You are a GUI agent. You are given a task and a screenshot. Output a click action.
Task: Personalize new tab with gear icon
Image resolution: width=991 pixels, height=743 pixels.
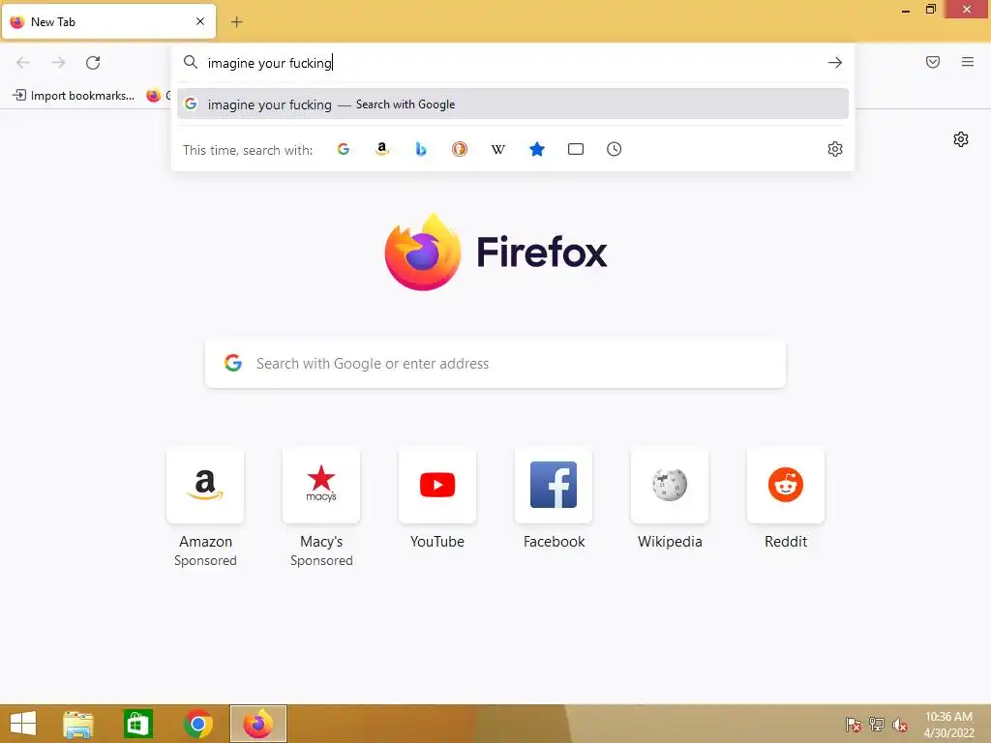[961, 139]
